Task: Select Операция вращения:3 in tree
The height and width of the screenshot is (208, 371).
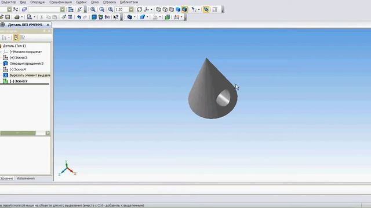Action: pos(27,64)
